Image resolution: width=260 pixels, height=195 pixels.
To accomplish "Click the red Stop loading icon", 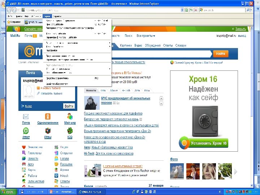I will click(196, 10).
